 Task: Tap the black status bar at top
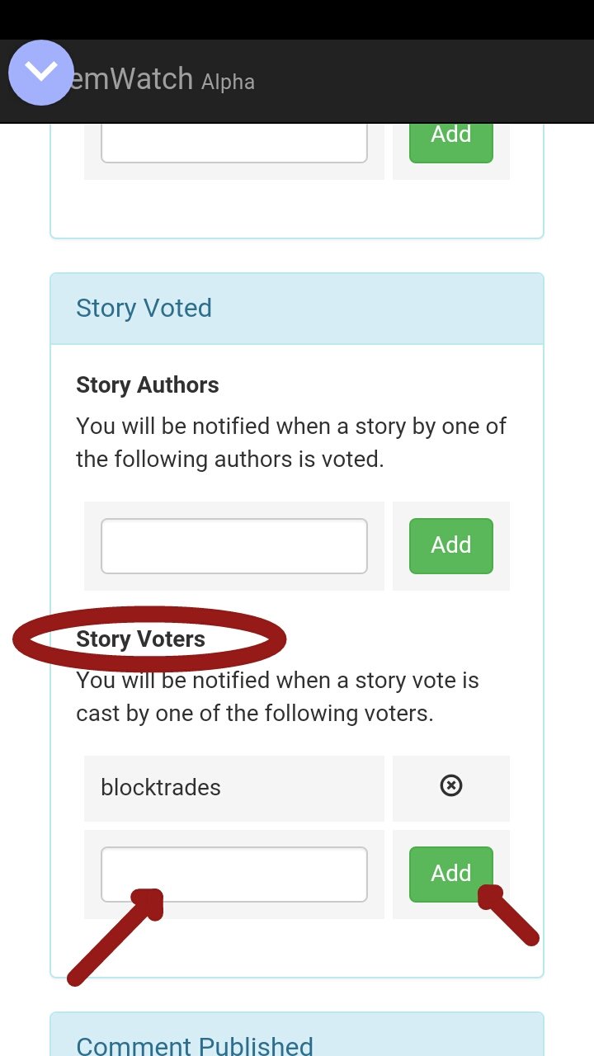pos(297,20)
